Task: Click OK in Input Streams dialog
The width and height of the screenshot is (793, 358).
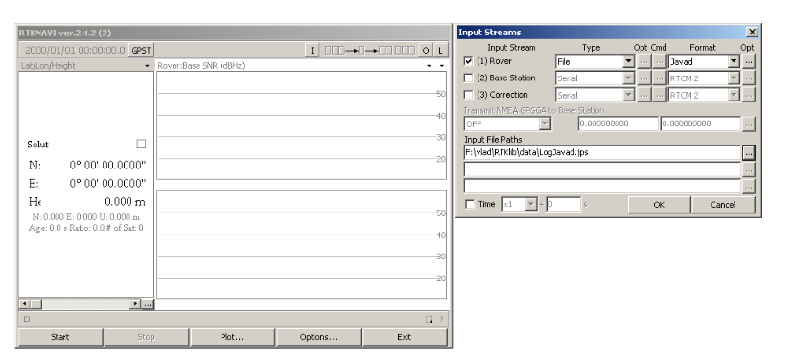Action: coord(659,205)
